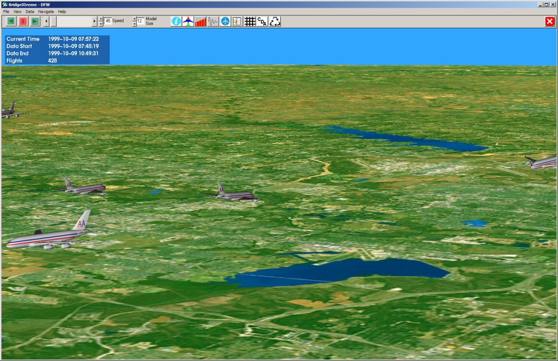The width and height of the screenshot is (558, 361).
Task: Click the red bar chart icon
Action: tap(201, 21)
